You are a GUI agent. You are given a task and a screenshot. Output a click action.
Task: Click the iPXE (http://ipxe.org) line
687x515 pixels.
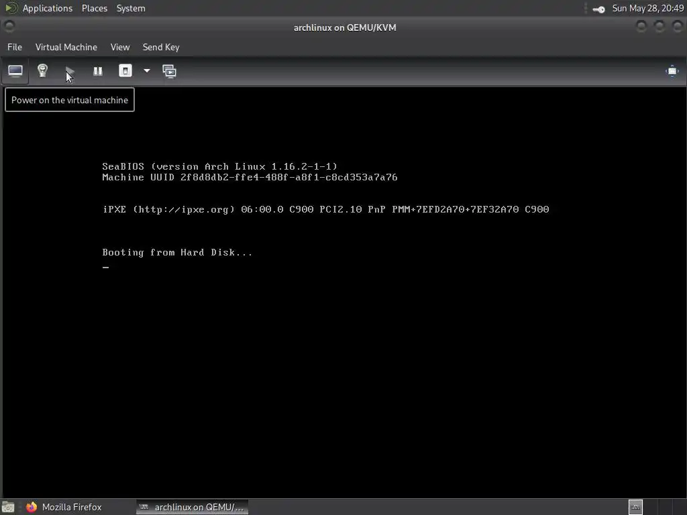pos(325,209)
